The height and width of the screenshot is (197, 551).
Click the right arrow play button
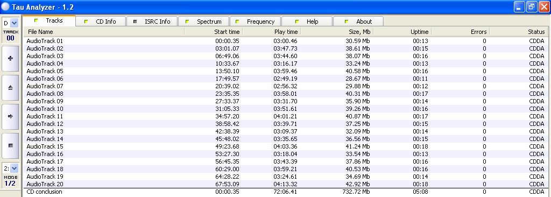[x=10, y=116]
